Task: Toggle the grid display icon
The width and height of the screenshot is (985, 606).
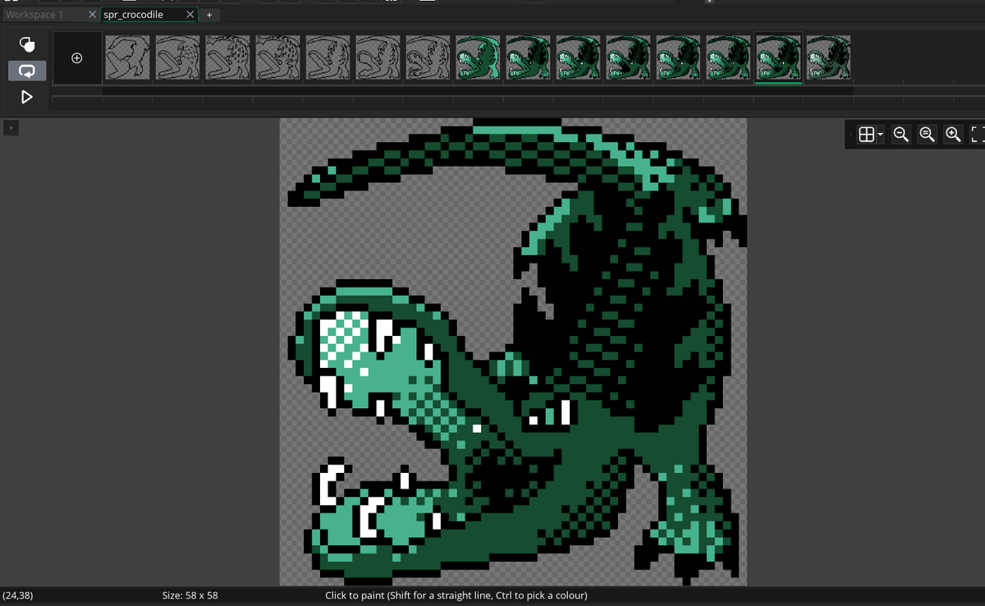Action: [865, 135]
